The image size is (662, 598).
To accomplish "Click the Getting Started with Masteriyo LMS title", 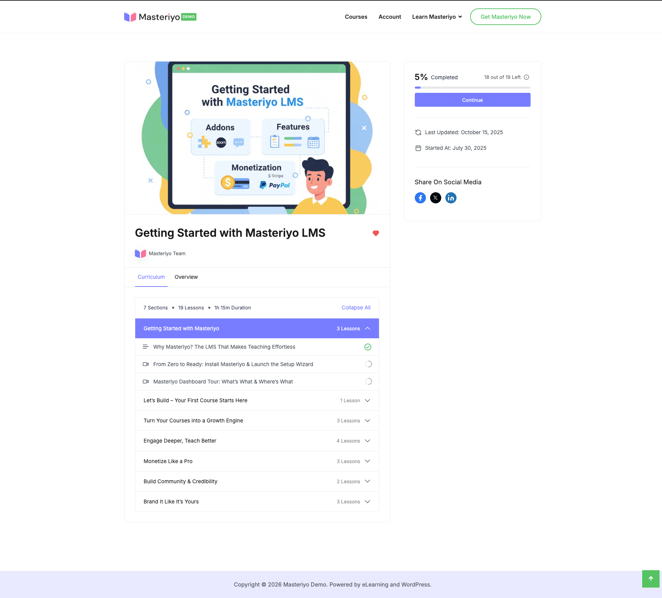I will [x=230, y=233].
